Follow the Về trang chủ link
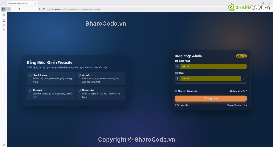 coord(182,105)
